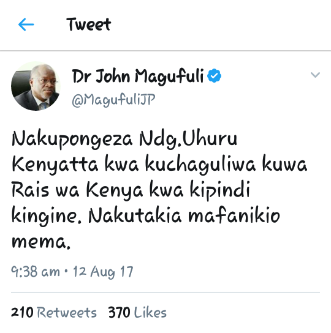
Task: Click the number 210 beside Retweets
Action: [22, 312]
